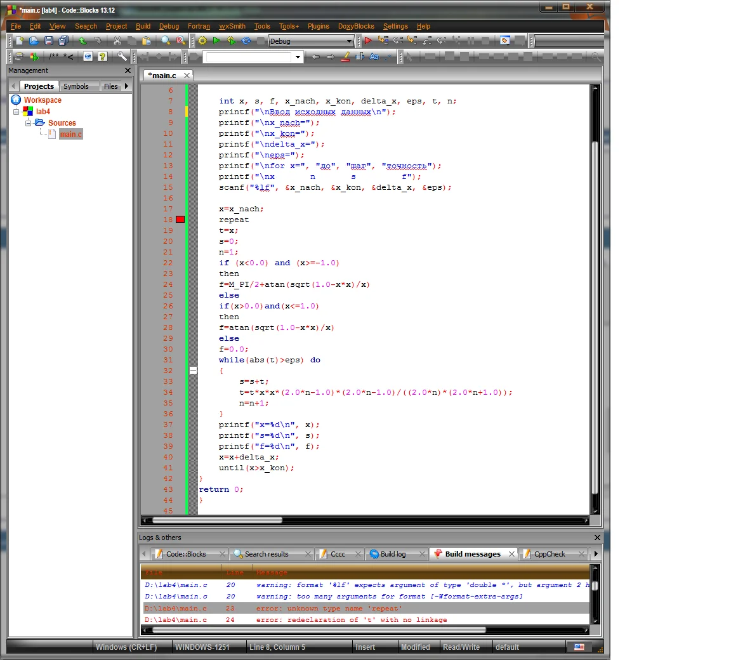Click the Rebuild icon in toolbar
Image resolution: width=731 pixels, height=660 pixels.
[246, 41]
